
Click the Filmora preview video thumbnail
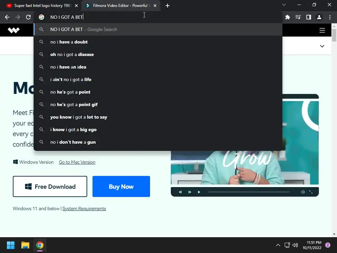pyautogui.click(x=245, y=168)
